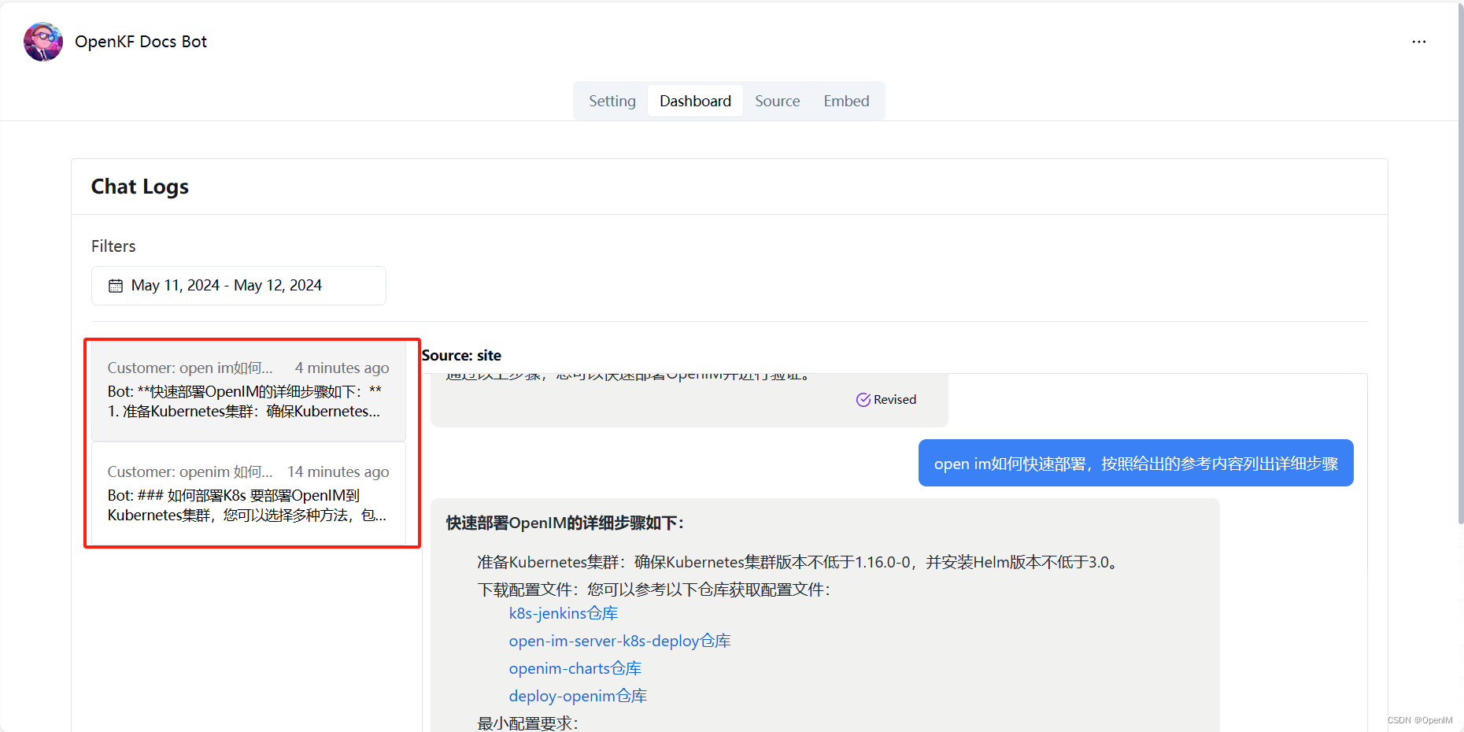The width and height of the screenshot is (1464, 732).
Task: Click the 'Source: site' label
Action: [461, 355]
